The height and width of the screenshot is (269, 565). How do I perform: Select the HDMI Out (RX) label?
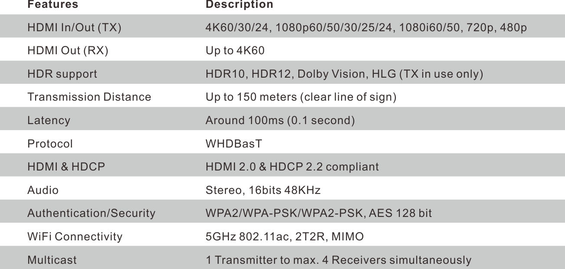pos(68,51)
